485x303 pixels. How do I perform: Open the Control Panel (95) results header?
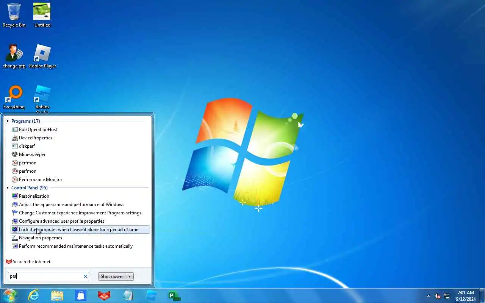pyautogui.click(x=30, y=188)
